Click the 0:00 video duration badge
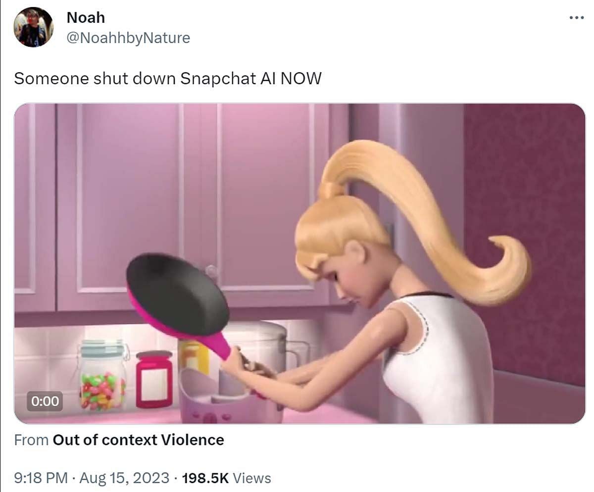 (45, 400)
